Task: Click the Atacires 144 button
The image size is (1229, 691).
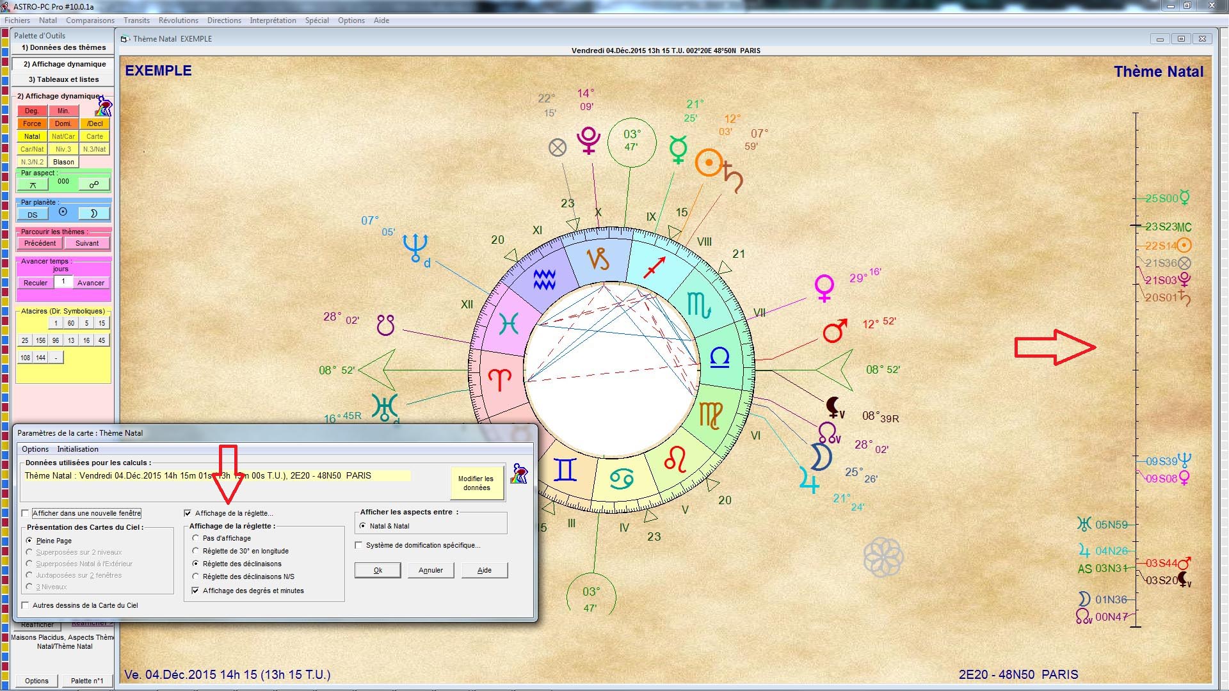Action: coord(40,358)
